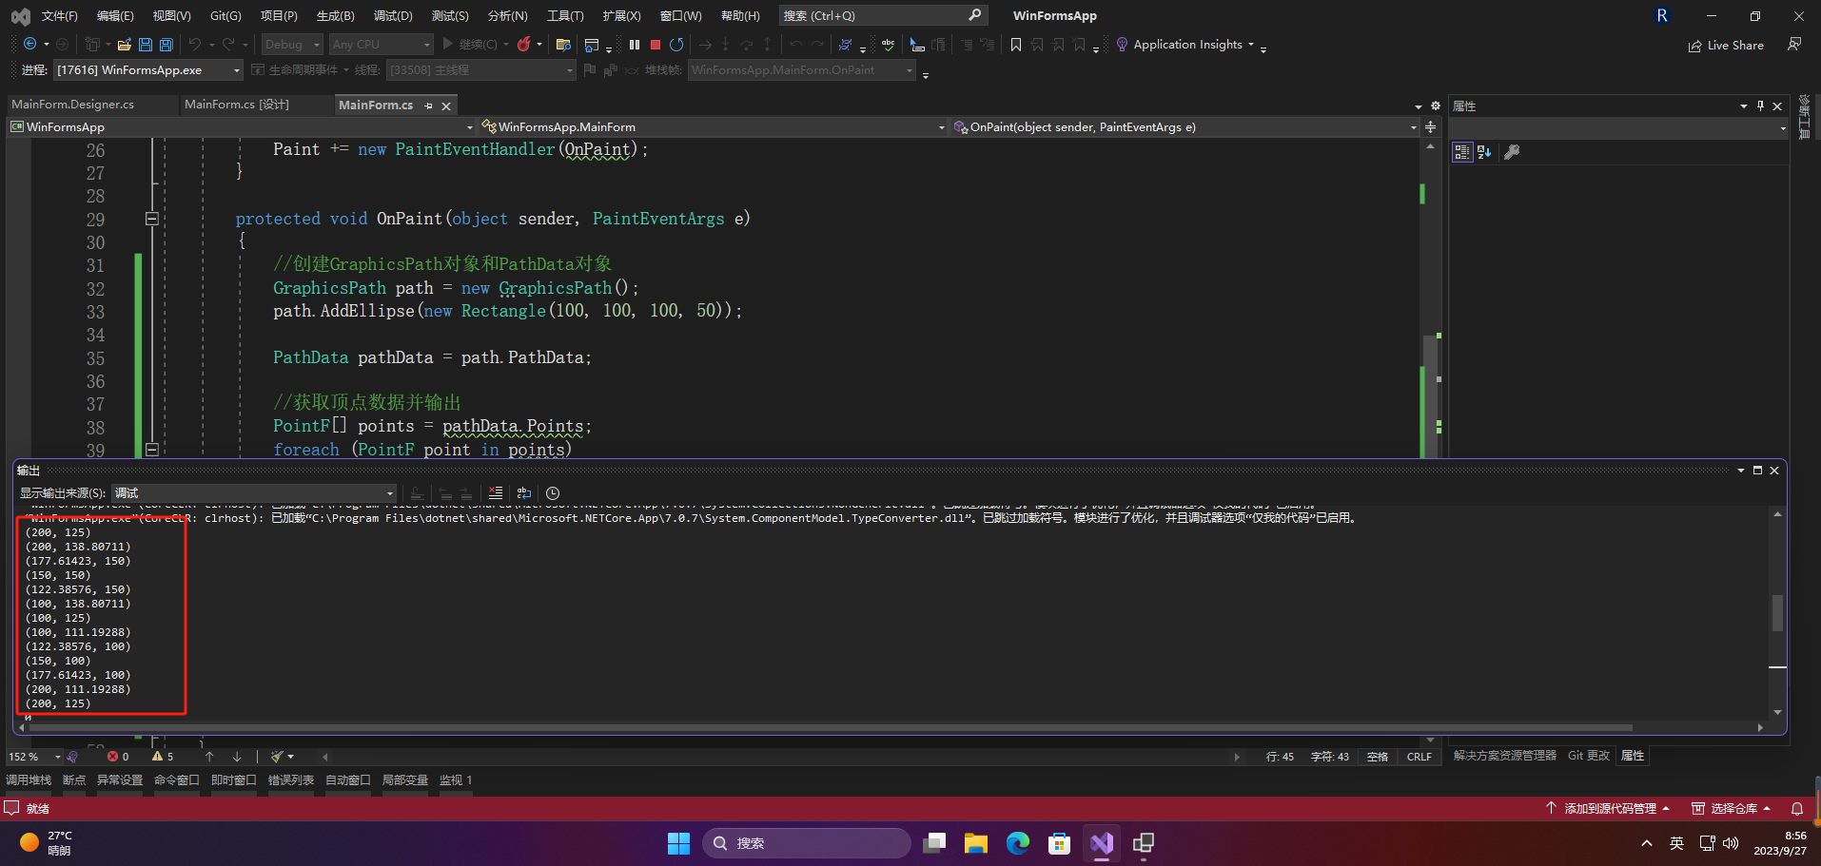The width and height of the screenshot is (1821, 866).
Task: Open the WinFormsApp project navigation dropdown
Action: (x=241, y=126)
